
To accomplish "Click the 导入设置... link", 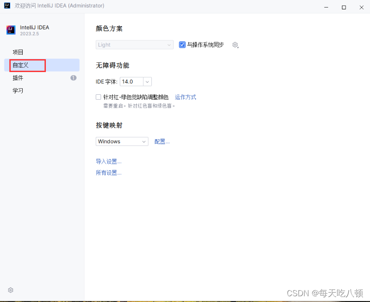I will click(x=109, y=161).
